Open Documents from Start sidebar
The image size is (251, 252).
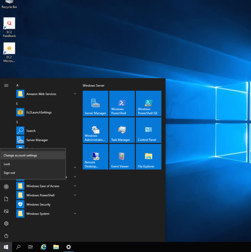(6, 199)
